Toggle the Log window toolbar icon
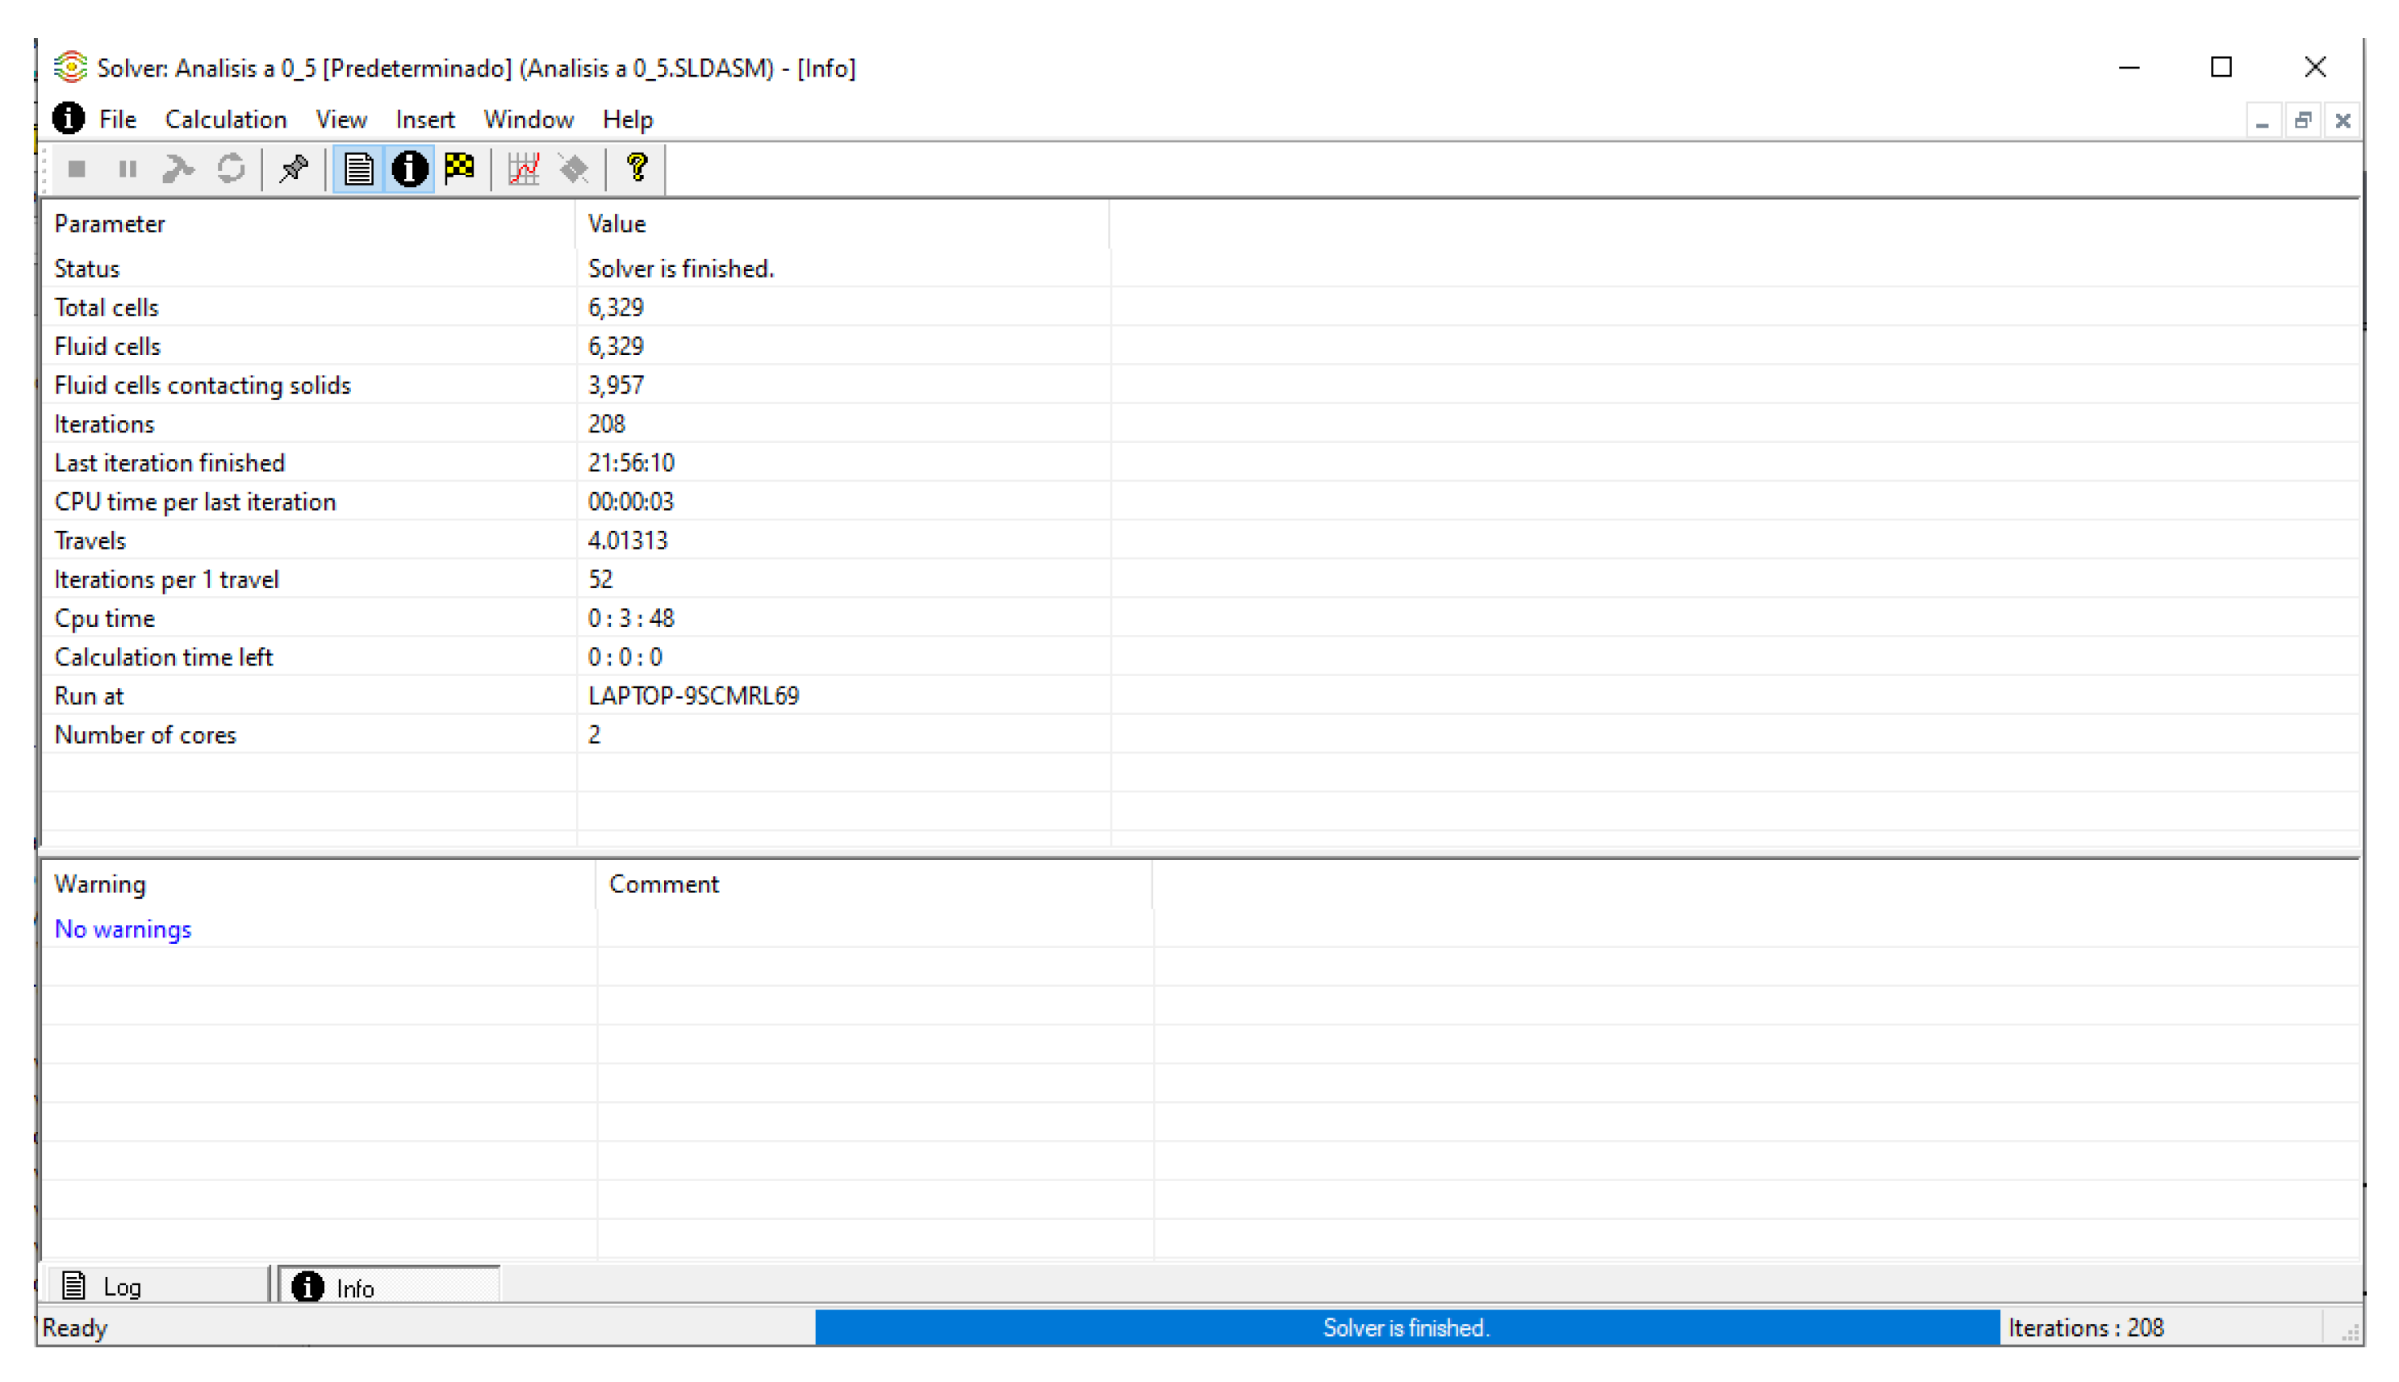The width and height of the screenshot is (2399, 1382). 358,169
